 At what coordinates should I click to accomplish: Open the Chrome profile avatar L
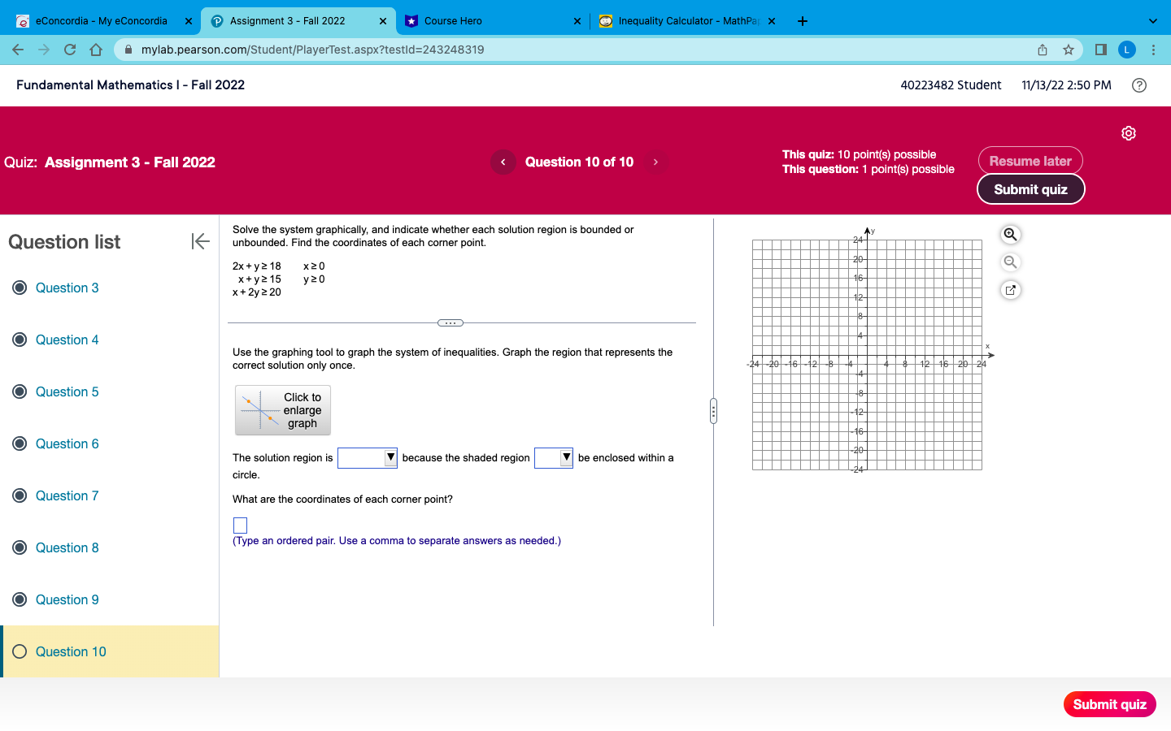point(1127,50)
